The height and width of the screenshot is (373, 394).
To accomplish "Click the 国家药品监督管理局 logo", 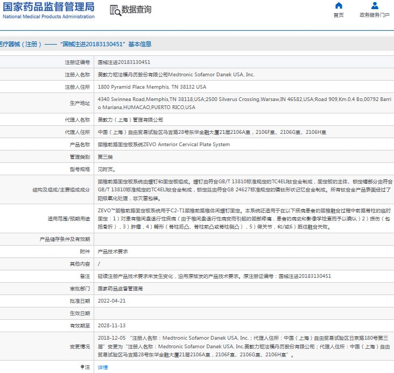I will pos(48,7).
